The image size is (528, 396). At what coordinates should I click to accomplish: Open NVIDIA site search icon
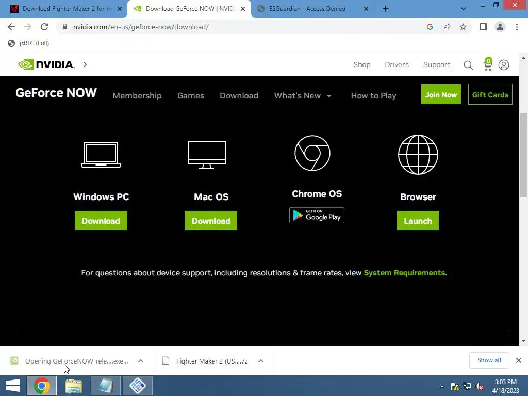(x=468, y=65)
